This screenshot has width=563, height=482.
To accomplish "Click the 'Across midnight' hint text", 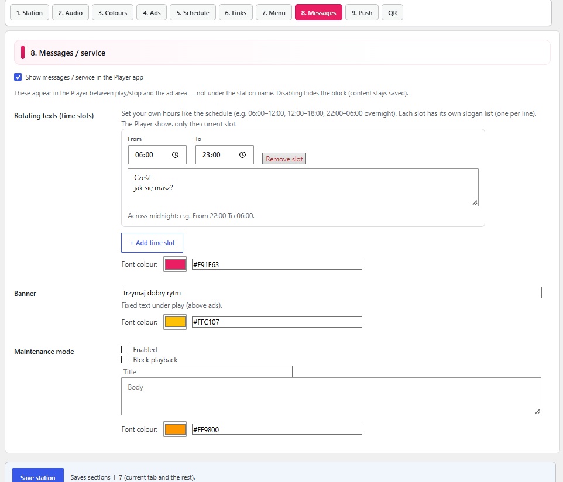I will coord(191,216).
